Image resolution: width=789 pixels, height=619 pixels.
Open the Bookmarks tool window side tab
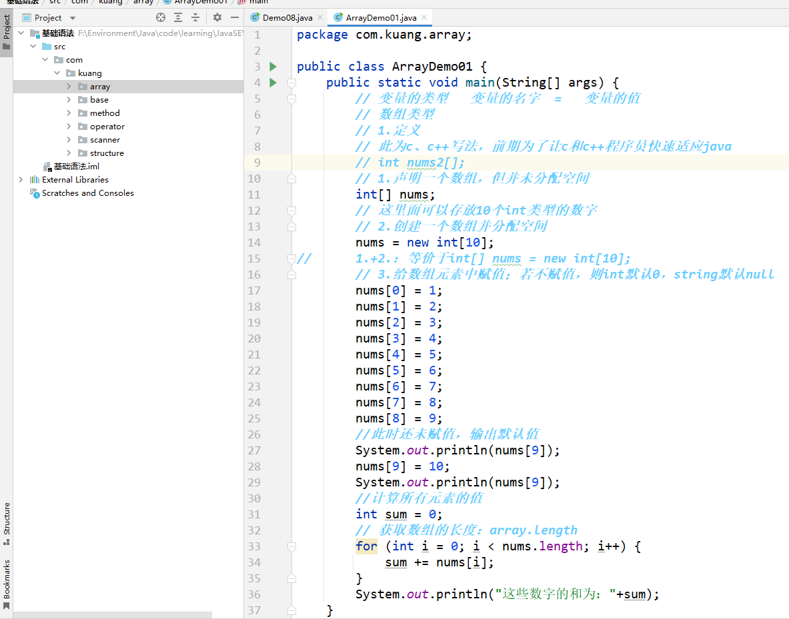6,584
